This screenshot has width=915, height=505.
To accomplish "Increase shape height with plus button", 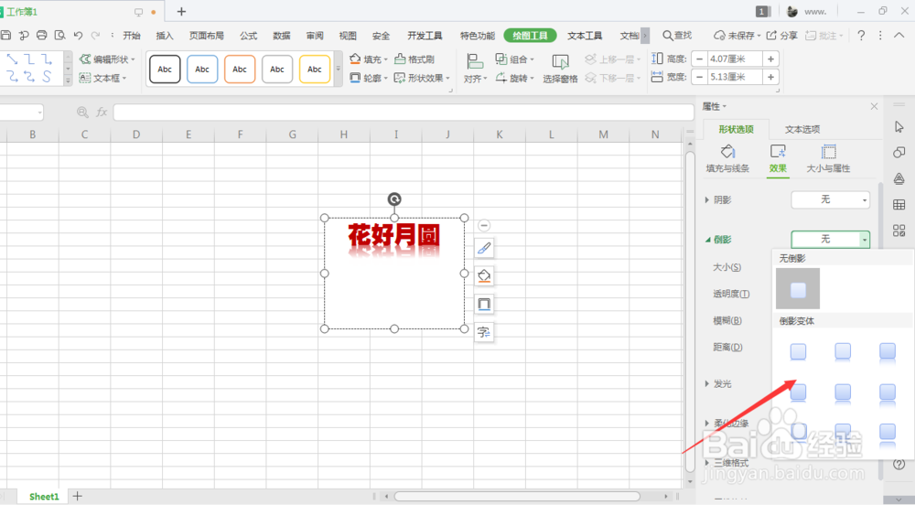I will point(770,59).
